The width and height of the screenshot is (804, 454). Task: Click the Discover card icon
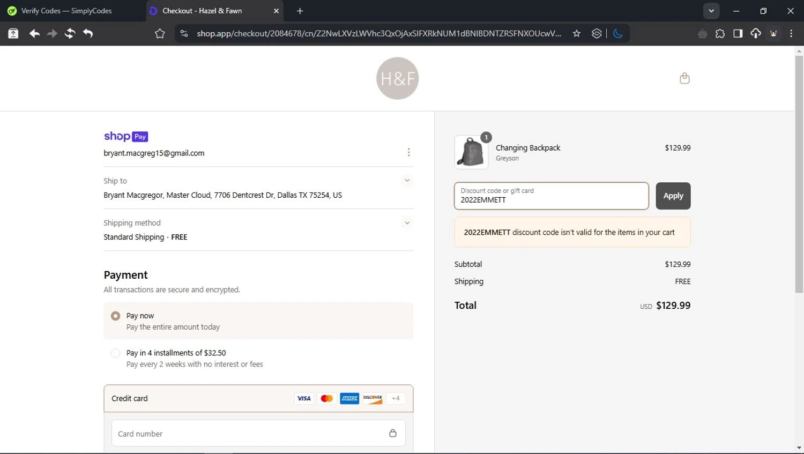[373, 398]
